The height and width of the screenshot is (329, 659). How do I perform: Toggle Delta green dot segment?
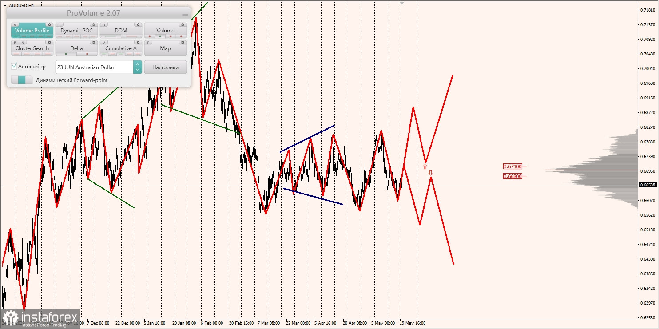tap(66, 54)
